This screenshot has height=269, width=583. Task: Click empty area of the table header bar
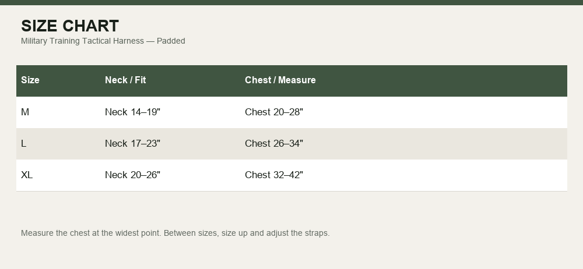click(x=442, y=80)
